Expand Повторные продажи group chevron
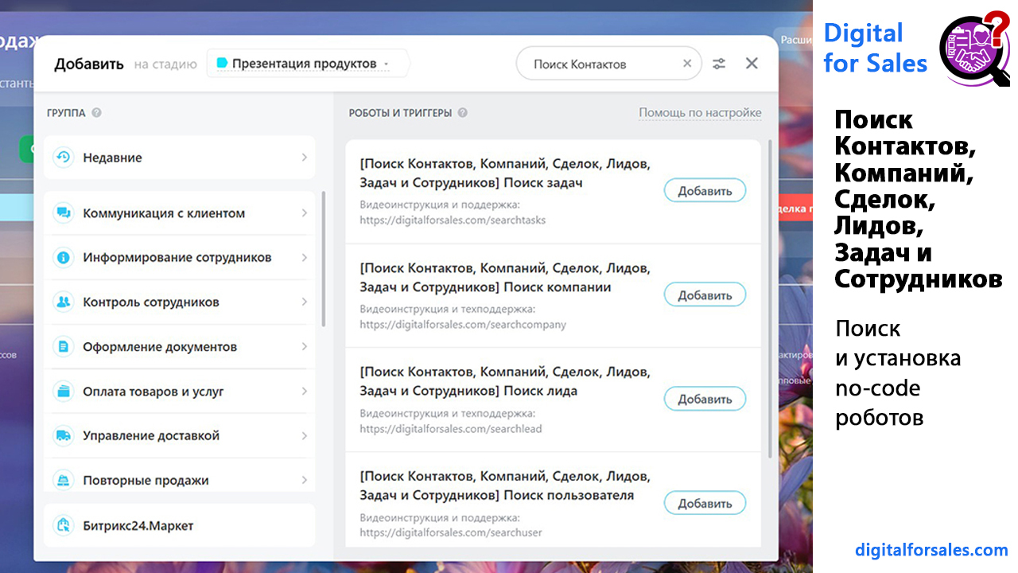This screenshot has height=573, width=1018. point(305,481)
